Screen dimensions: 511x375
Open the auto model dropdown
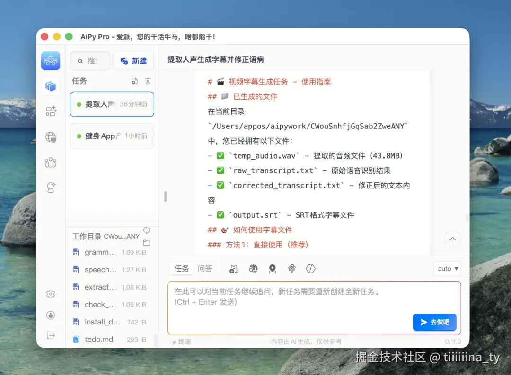click(447, 268)
